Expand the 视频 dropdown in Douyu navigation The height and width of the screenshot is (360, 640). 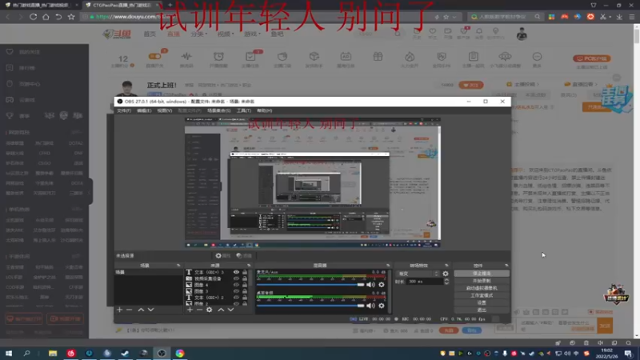[226, 34]
